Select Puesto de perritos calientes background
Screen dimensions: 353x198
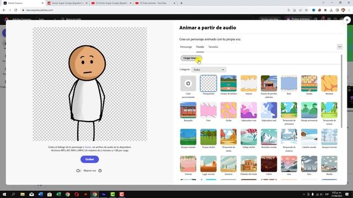coord(269,84)
